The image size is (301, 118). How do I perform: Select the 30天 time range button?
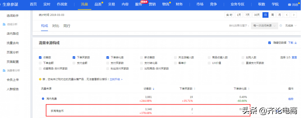point(257,15)
